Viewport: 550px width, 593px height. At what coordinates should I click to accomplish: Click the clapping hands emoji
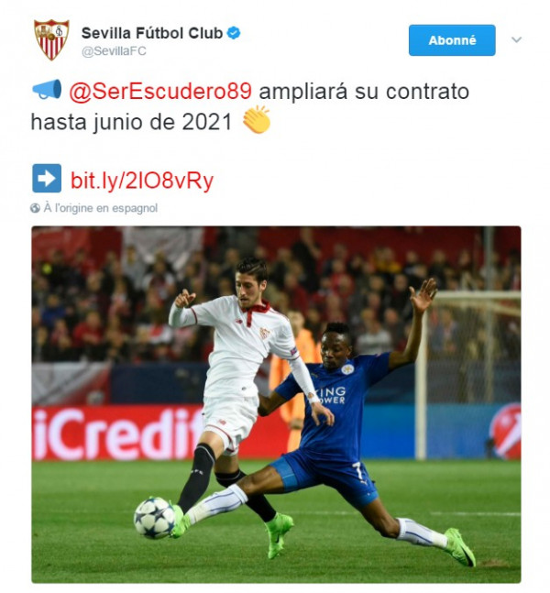pyautogui.click(x=257, y=120)
